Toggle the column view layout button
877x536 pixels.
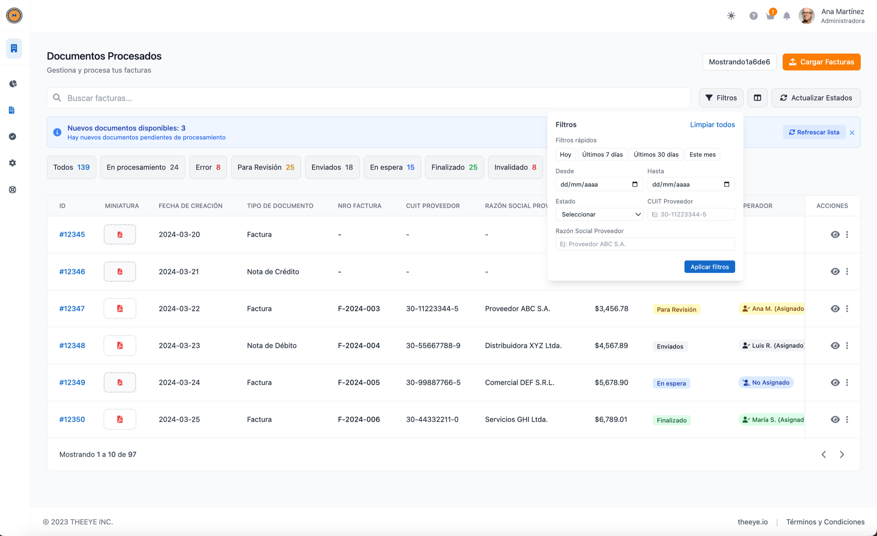click(x=757, y=98)
